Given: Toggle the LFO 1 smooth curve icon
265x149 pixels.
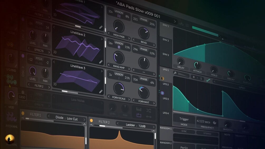Looking at the screenshot, I should tap(208, 80).
